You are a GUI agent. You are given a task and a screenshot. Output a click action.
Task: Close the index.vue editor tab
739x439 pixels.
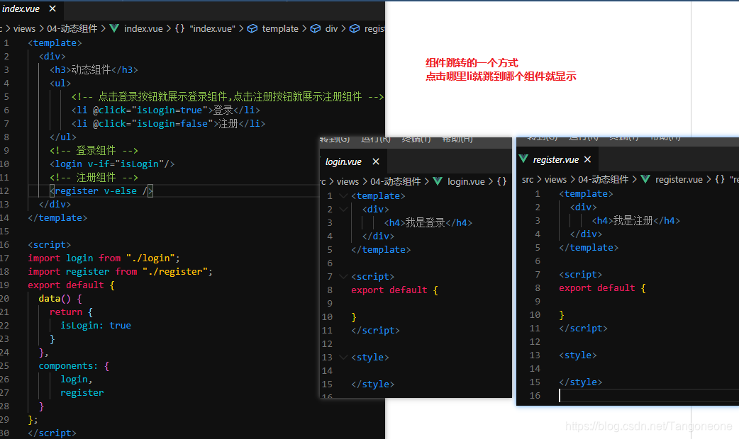point(52,8)
